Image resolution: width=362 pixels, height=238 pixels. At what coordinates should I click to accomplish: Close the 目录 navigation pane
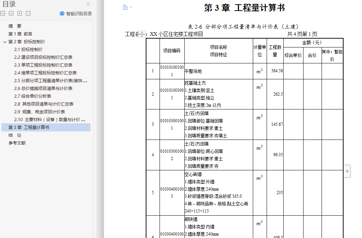click(x=88, y=4)
